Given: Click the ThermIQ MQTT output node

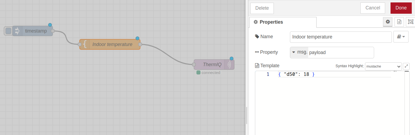Looking at the screenshot, I should click(212, 65).
